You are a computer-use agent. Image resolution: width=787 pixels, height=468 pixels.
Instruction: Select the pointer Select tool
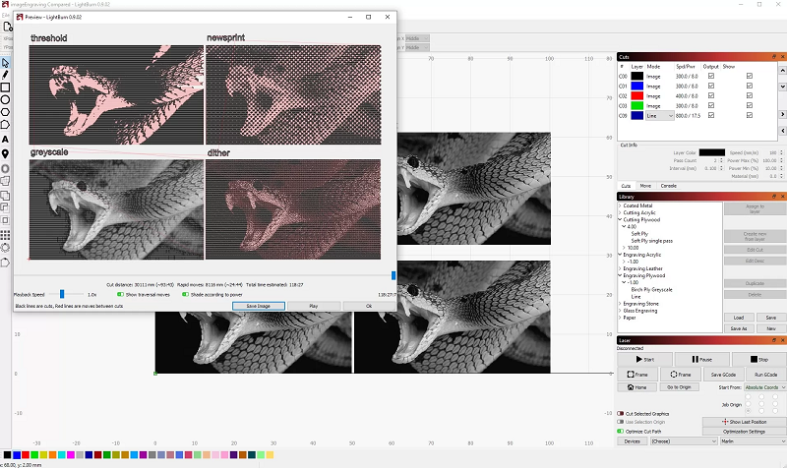point(6,60)
